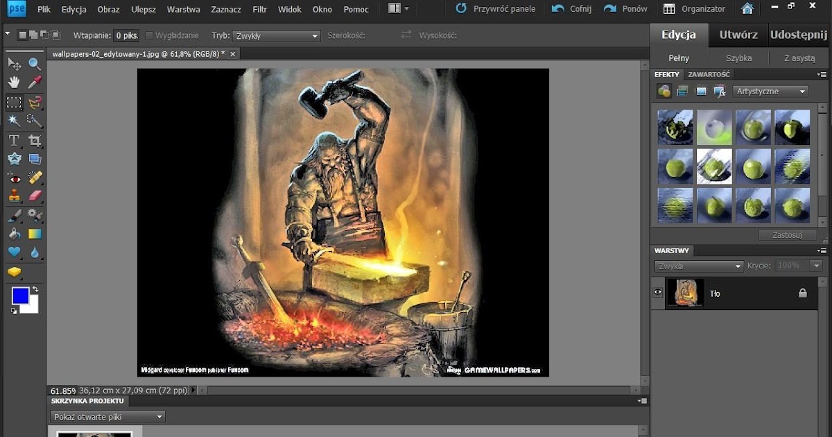The width and height of the screenshot is (832, 437).
Task: Click the Ponów redo button
Action: point(625,9)
